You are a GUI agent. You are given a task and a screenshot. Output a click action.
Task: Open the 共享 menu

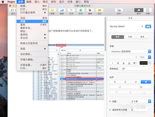click(x=70, y=2)
